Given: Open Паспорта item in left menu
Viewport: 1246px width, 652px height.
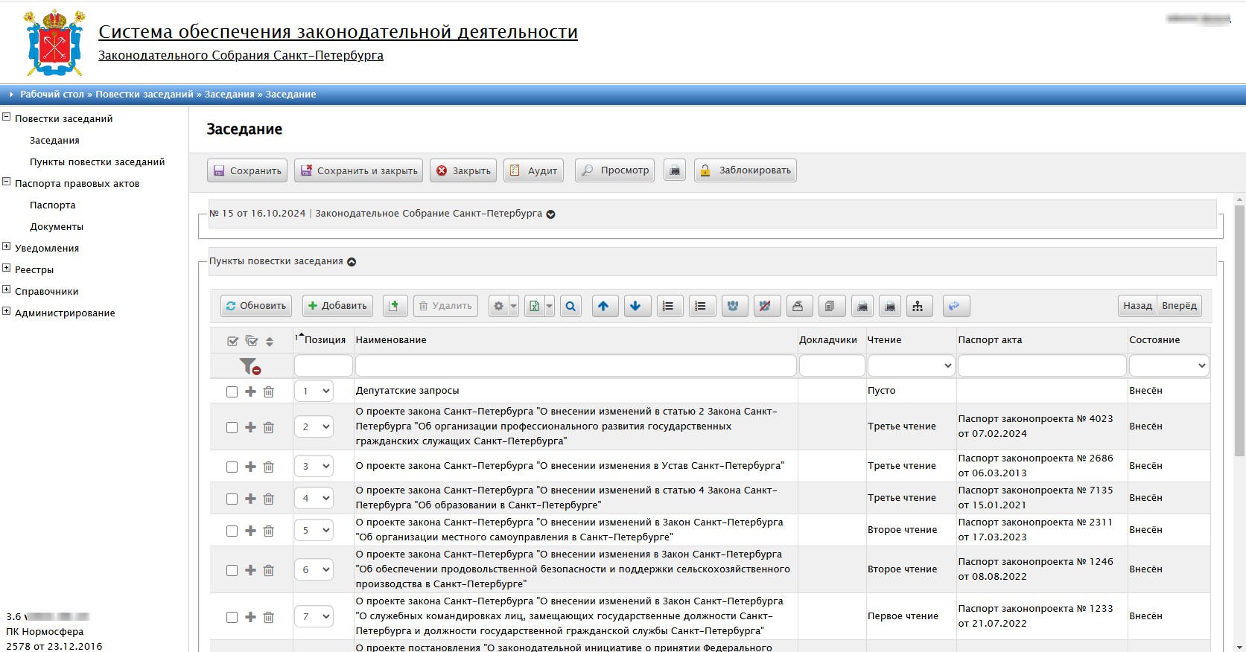Looking at the screenshot, I should (52, 205).
